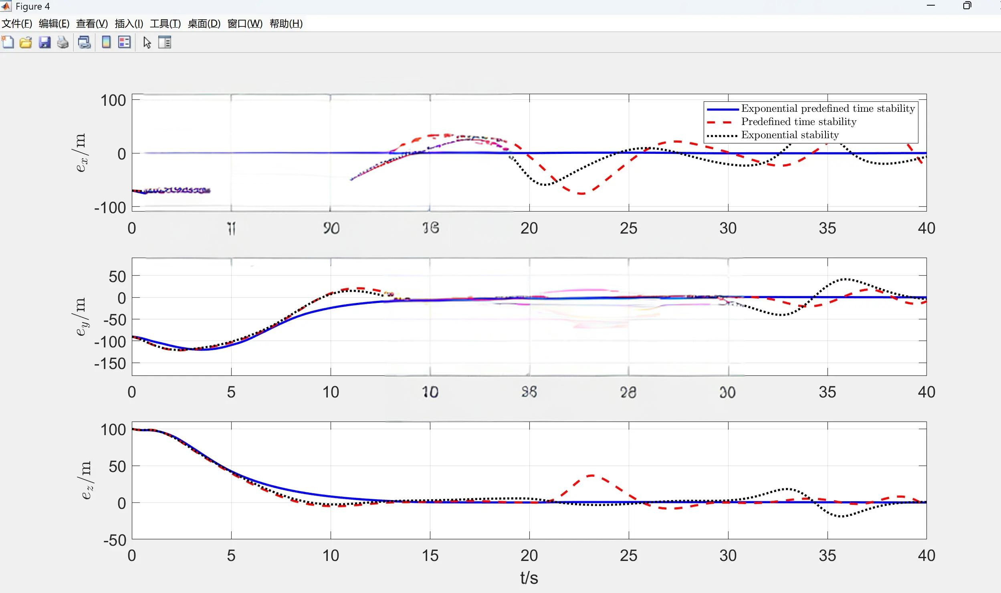Open the 桌面(D) menu
Viewport: 1001px width, 593px height.
click(204, 24)
